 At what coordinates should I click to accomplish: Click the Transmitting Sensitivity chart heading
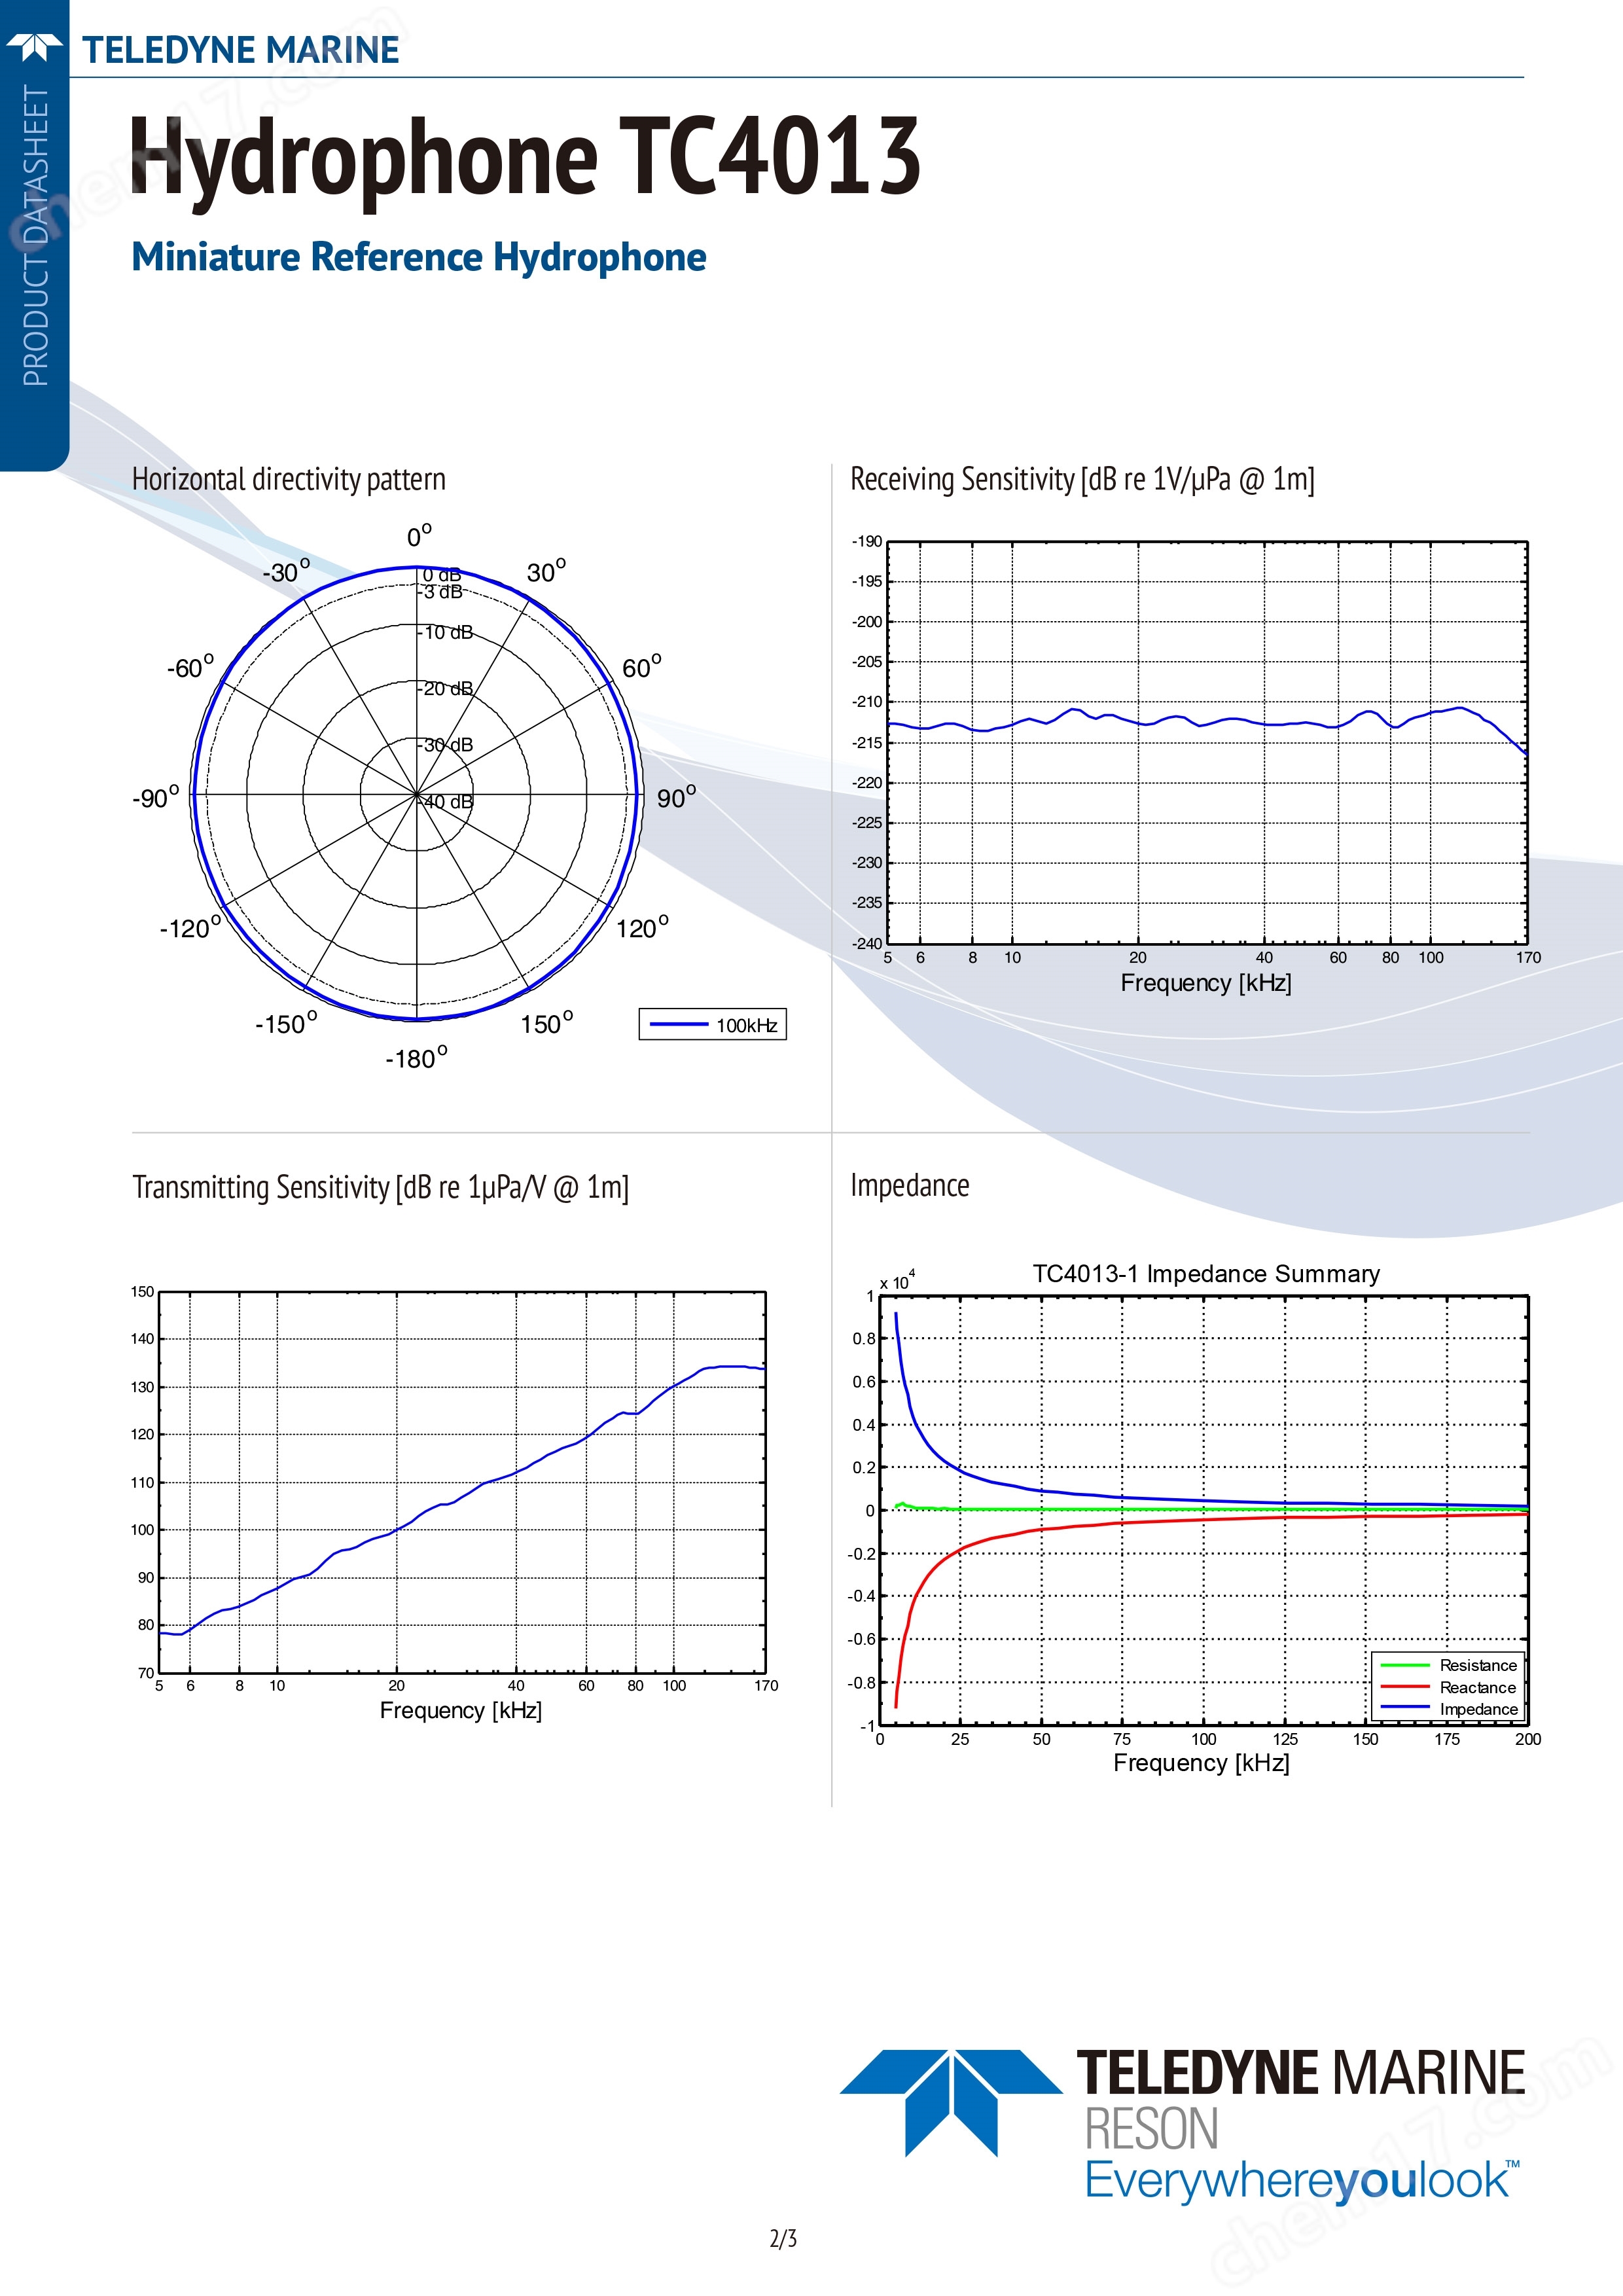(x=380, y=1187)
